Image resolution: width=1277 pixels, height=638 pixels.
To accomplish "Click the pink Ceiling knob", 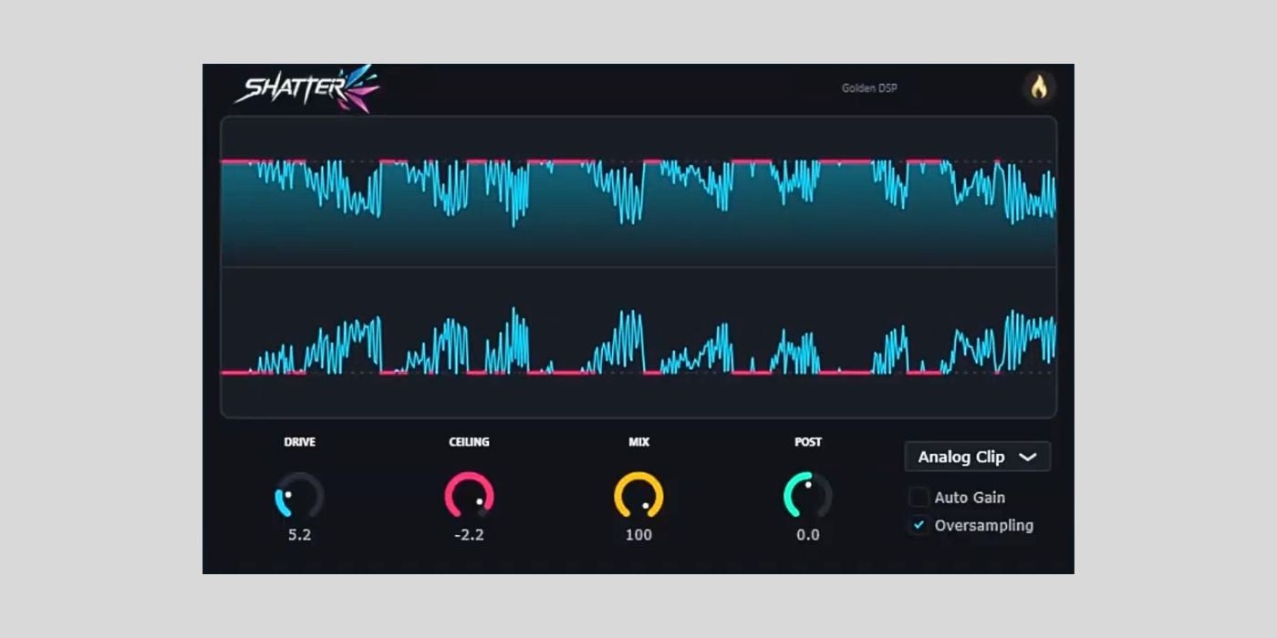I will (x=469, y=496).
